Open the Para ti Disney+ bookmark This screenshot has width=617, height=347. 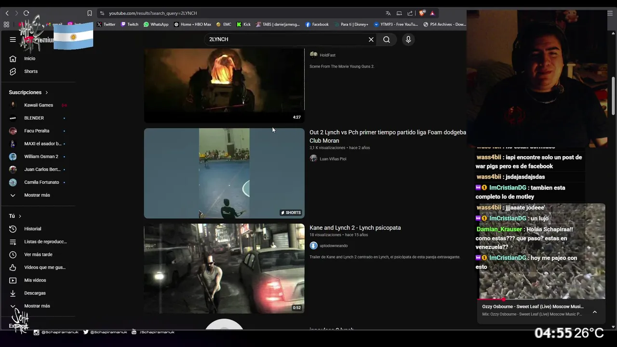point(350,24)
